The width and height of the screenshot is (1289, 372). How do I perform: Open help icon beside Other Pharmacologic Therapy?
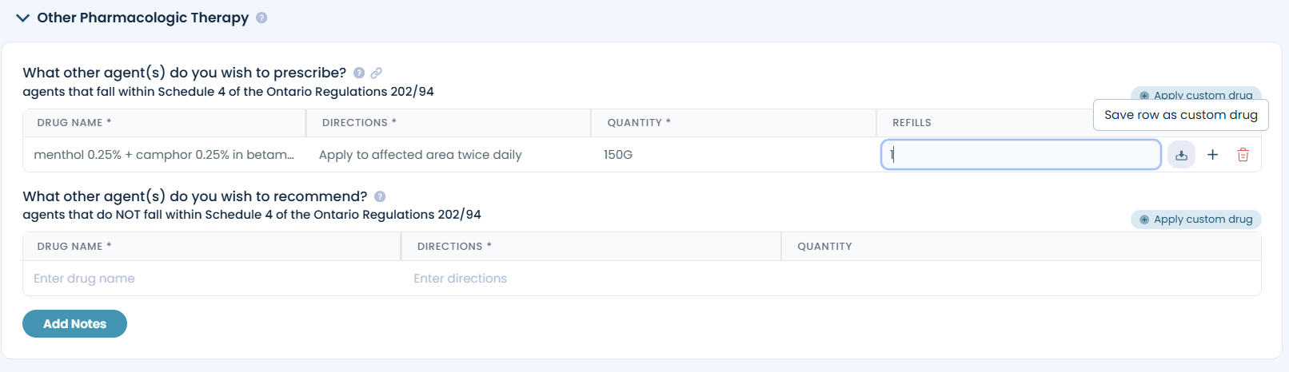[261, 18]
